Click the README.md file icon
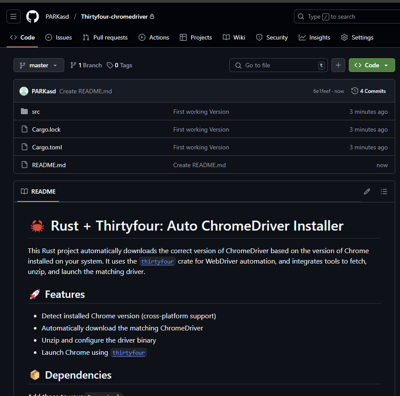Viewport: 400px width, 396px height. (x=24, y=165)
